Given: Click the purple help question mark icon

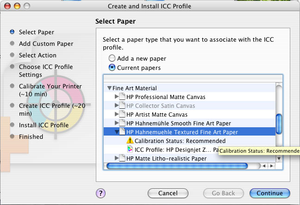Looking at the screenshot, I should click(100, 193).
